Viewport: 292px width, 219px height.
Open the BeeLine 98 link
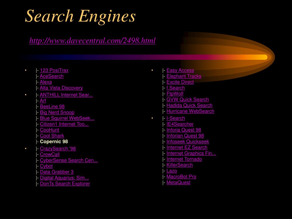click(x=52, y=107)
